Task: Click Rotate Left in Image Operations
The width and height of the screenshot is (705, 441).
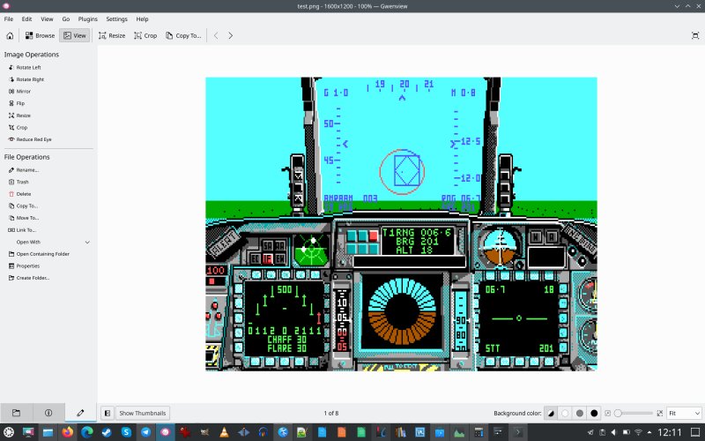Action: (28, 67)
